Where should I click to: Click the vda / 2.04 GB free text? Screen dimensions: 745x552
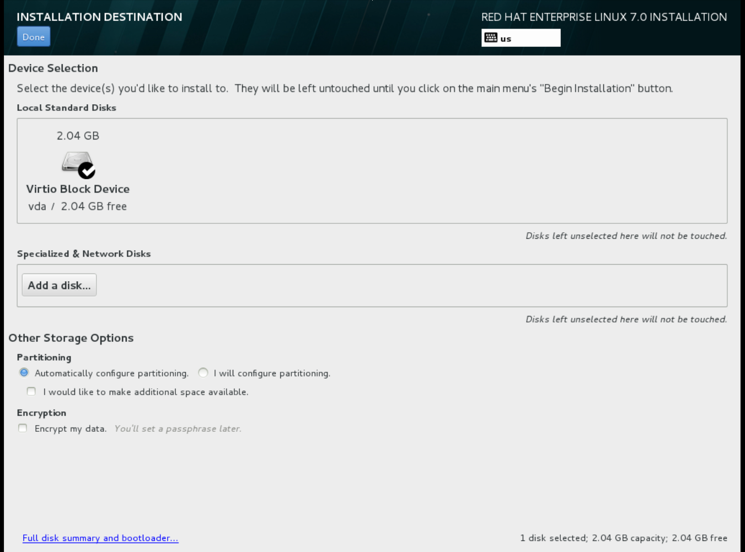click(x=78, y=206)
